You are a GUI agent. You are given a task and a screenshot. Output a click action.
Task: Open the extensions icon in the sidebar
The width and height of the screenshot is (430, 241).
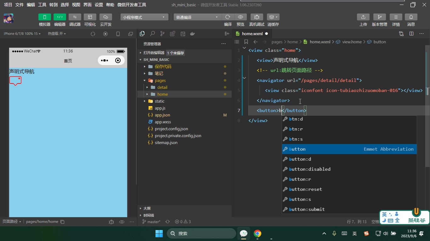pyautogui.click(x=173, y=34)
